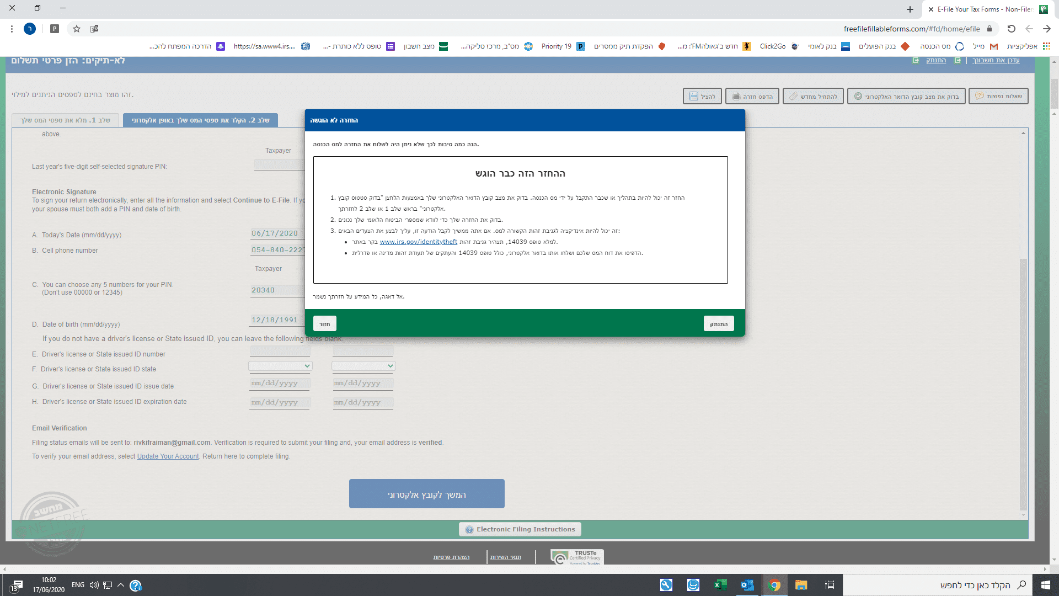This screenshot has width=1059, height=596.
Task: Expand the taxpayer Driver's license state dropdown
Action: [280, 366]
